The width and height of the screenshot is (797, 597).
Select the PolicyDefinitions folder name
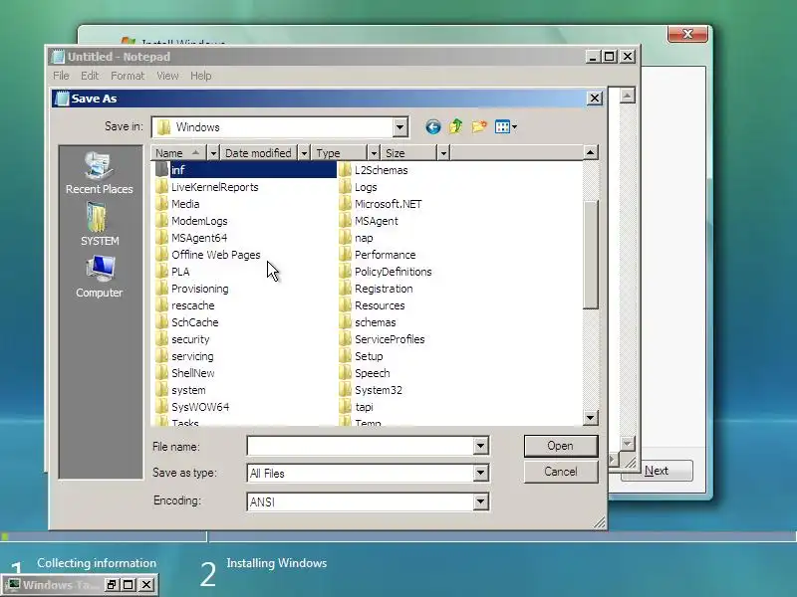(x=393, y=272)
